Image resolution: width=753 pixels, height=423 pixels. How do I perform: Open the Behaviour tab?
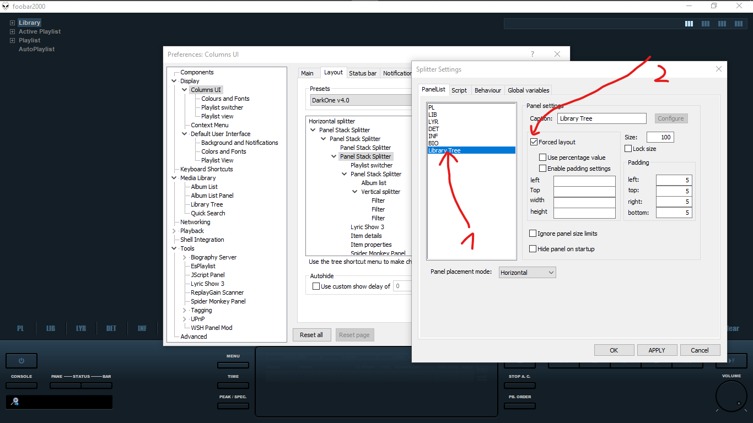tap(488, 90)
